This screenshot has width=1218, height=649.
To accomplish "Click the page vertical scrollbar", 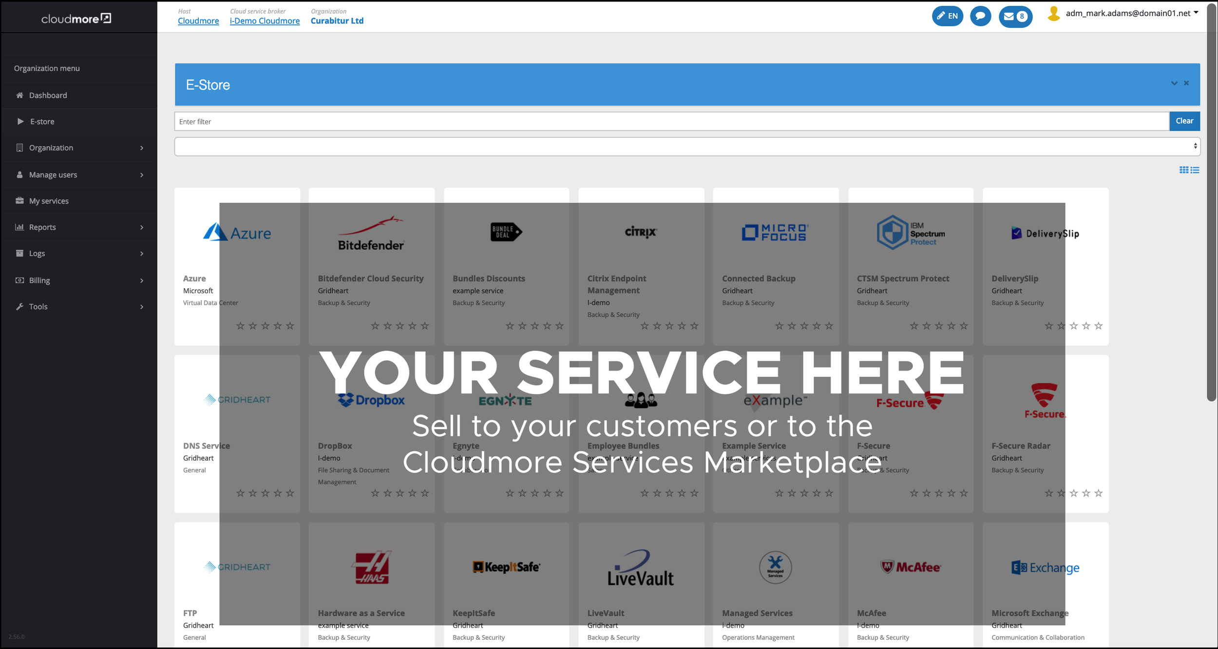I will (x=1212, y=202).
